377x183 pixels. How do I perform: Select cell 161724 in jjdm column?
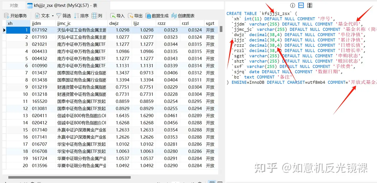coord(43,158)
